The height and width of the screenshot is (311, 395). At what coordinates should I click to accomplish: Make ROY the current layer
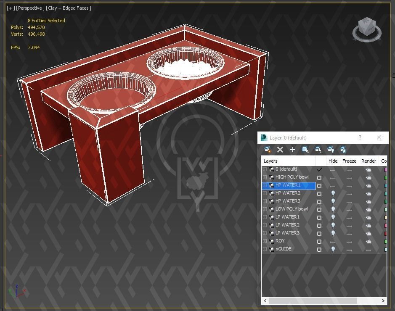[319, 242]
